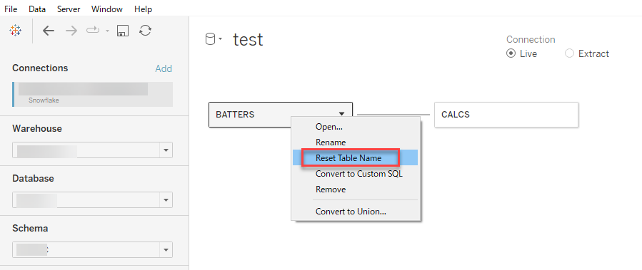Expand the Schema dropdown
The image size is (642, 270).
[x=166, y=249]
